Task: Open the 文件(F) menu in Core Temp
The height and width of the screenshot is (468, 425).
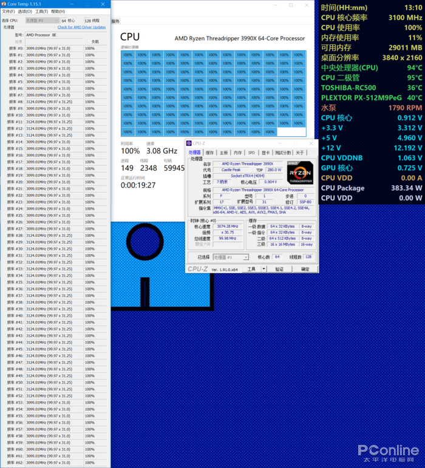Action: pos(8,12)
